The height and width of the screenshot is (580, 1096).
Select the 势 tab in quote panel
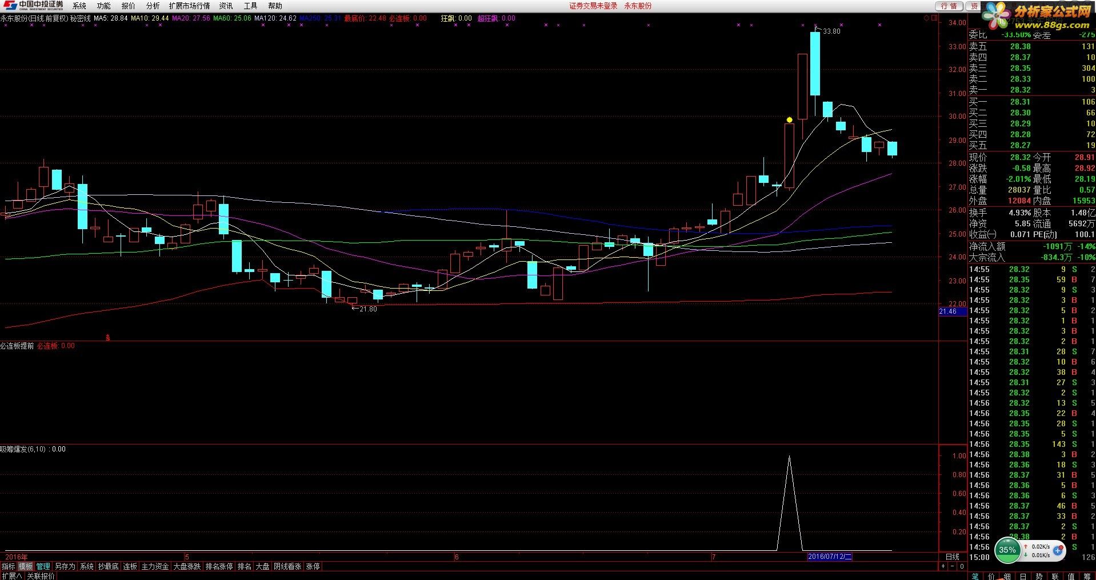pyautogui.click(x=1039, y=576)
